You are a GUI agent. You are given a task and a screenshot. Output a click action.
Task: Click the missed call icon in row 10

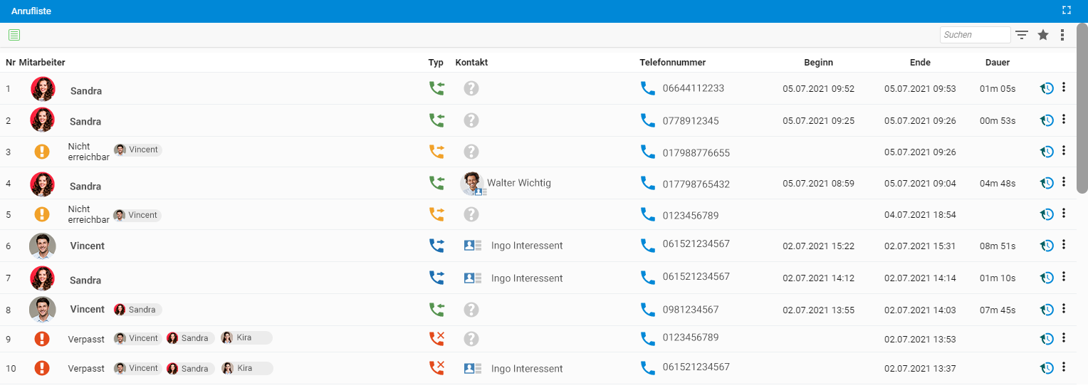tap(436, 368)
